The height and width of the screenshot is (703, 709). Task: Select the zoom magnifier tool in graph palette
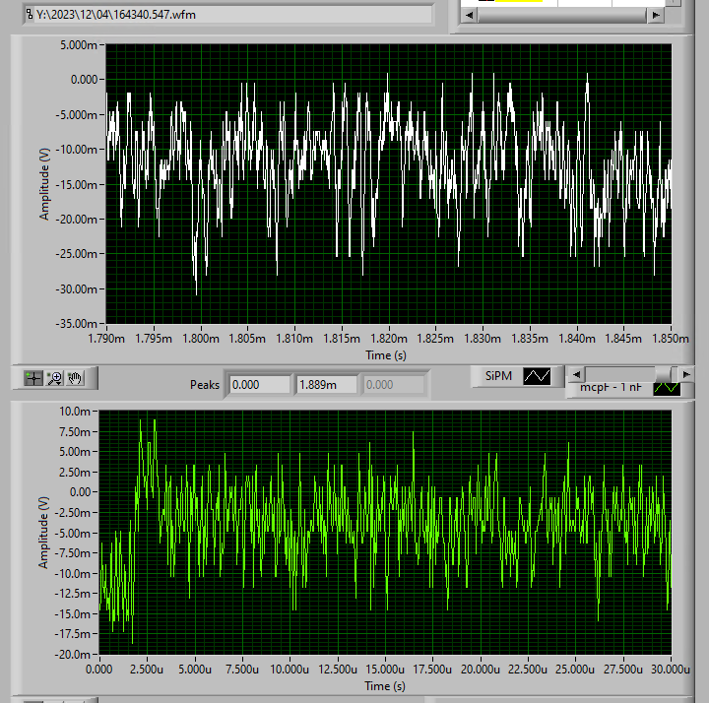click(x=55, y=378)
